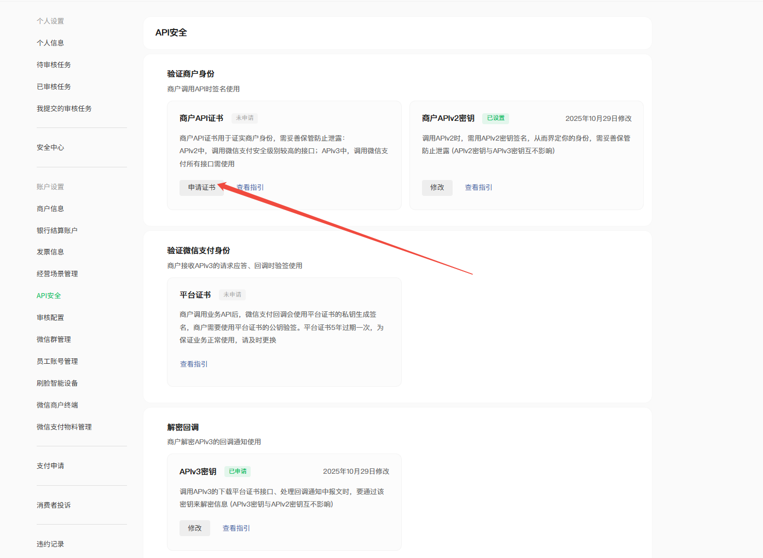Open 个人信息 in sidebar
Screen dimensions: 763x558
(50, 43)
